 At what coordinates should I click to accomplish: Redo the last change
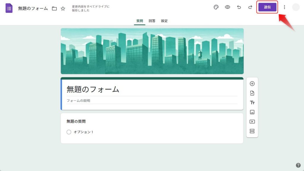250,7
